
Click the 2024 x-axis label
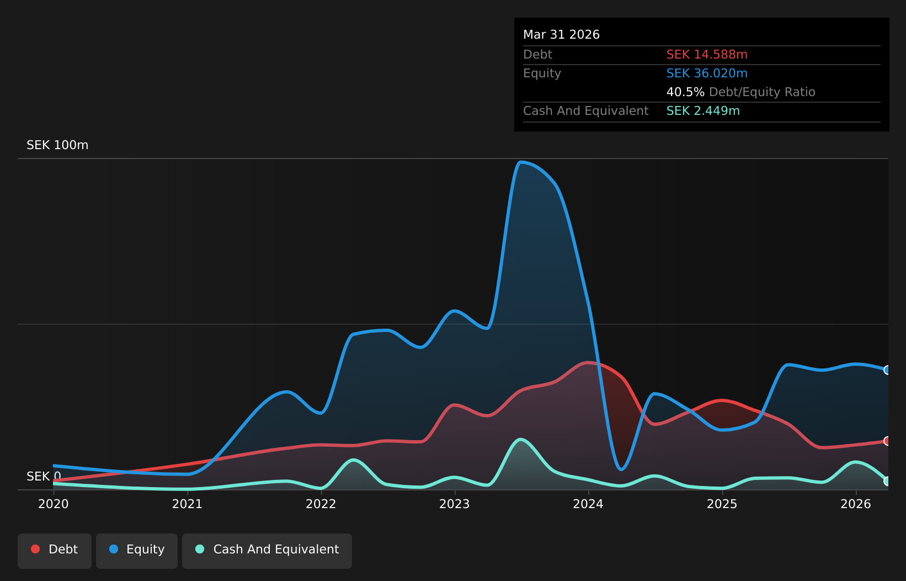point(588,504)
